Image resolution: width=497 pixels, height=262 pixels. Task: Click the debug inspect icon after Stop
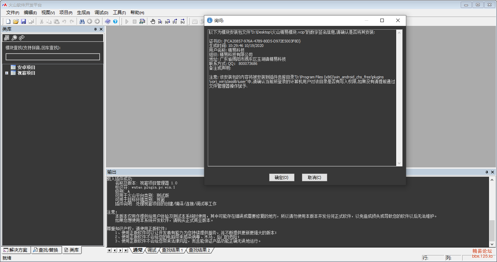pyautogui.click(x=142, y=21)
